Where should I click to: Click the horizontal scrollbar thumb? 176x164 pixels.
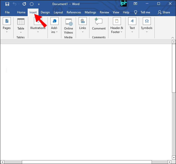[87, 162]
